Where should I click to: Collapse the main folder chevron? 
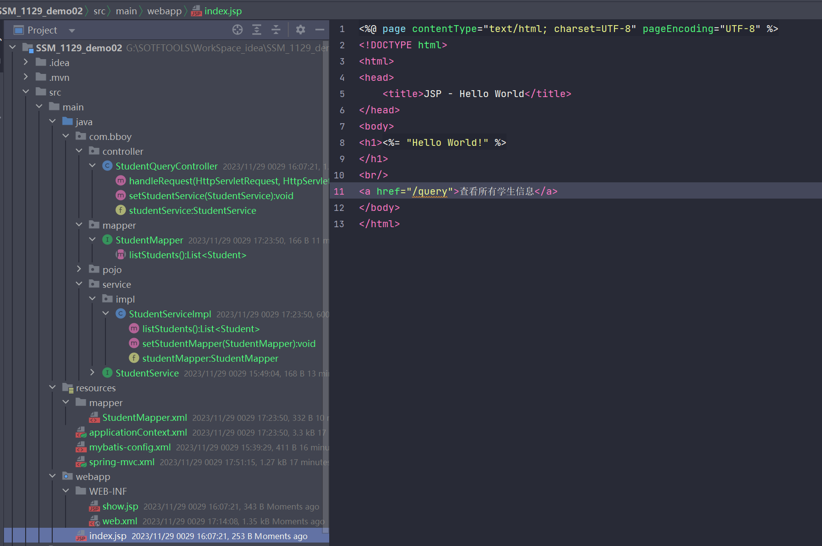(39, 106)
